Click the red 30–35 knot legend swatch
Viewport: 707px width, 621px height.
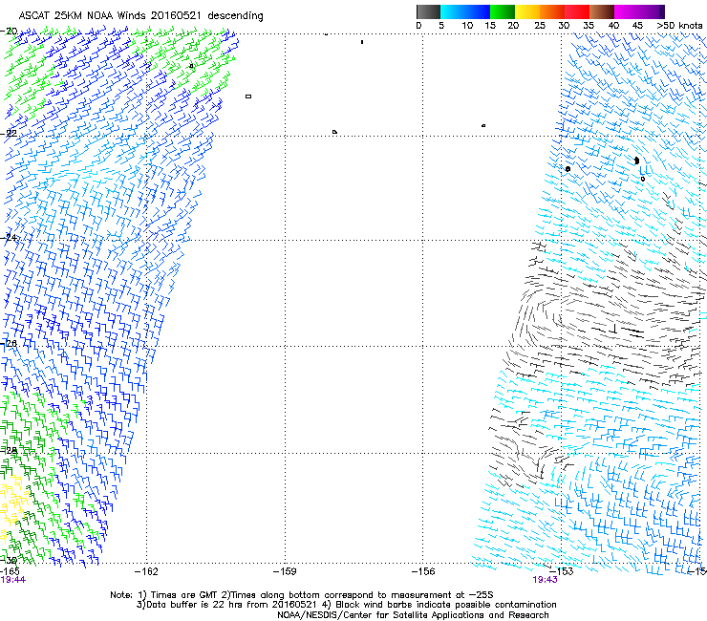(577, 11)
